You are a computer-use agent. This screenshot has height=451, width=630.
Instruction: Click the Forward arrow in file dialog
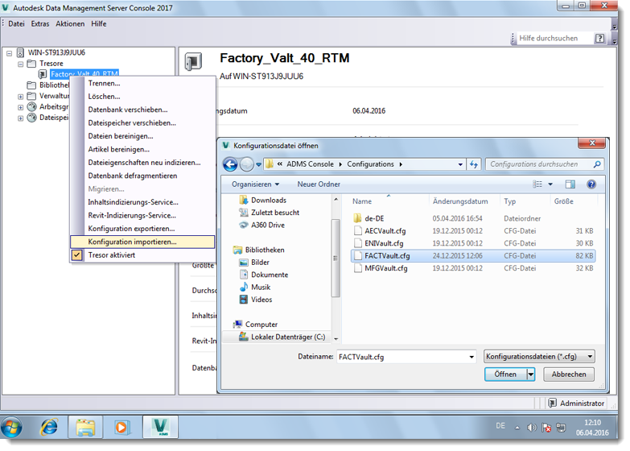[247, 164]
